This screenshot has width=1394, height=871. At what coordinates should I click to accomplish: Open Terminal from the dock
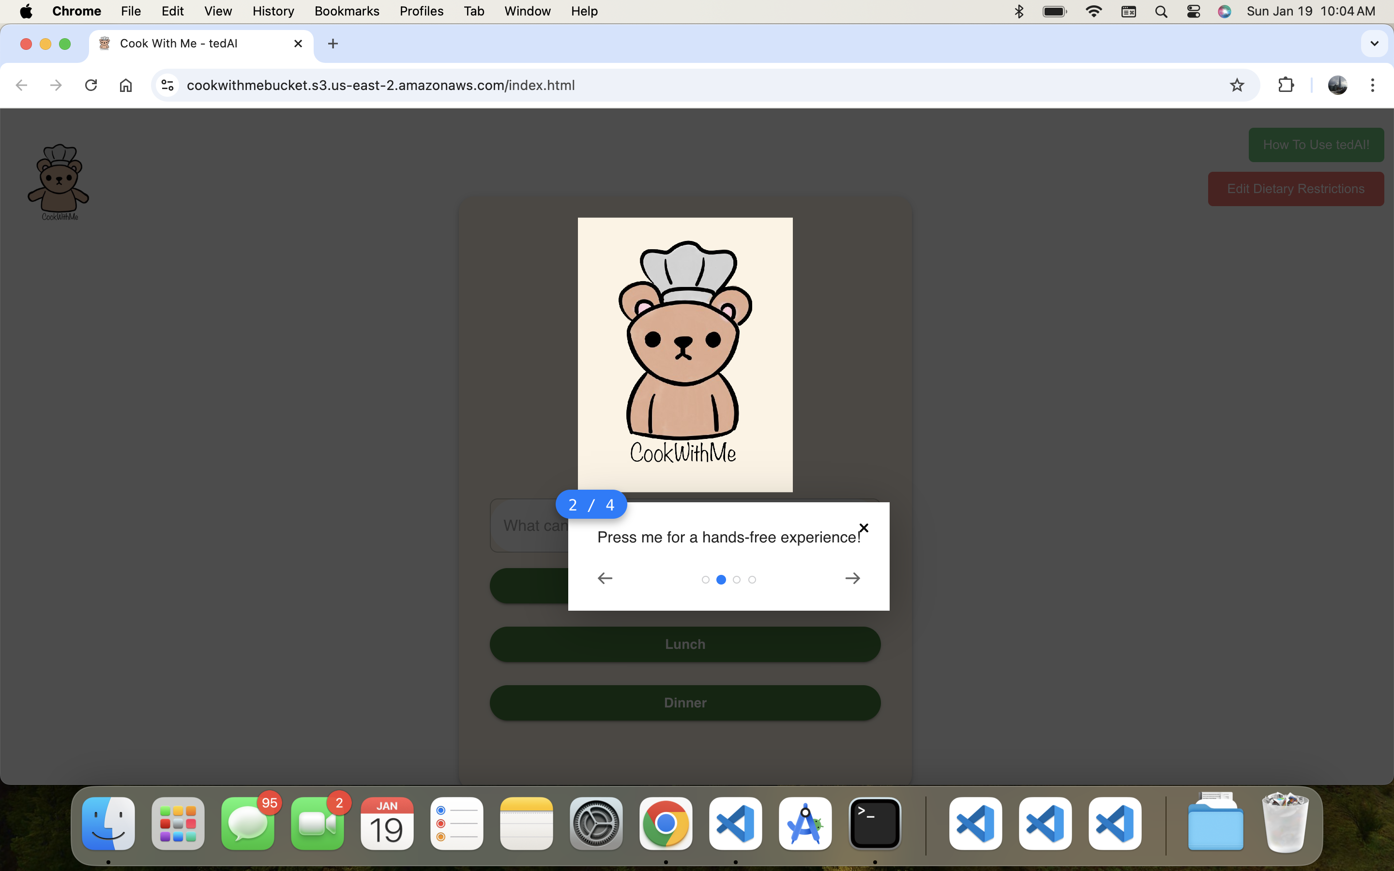[875, 824]
